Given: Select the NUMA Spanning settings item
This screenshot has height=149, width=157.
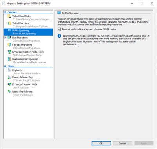Looking at the screenshot, I should click(x=28, y=32).
